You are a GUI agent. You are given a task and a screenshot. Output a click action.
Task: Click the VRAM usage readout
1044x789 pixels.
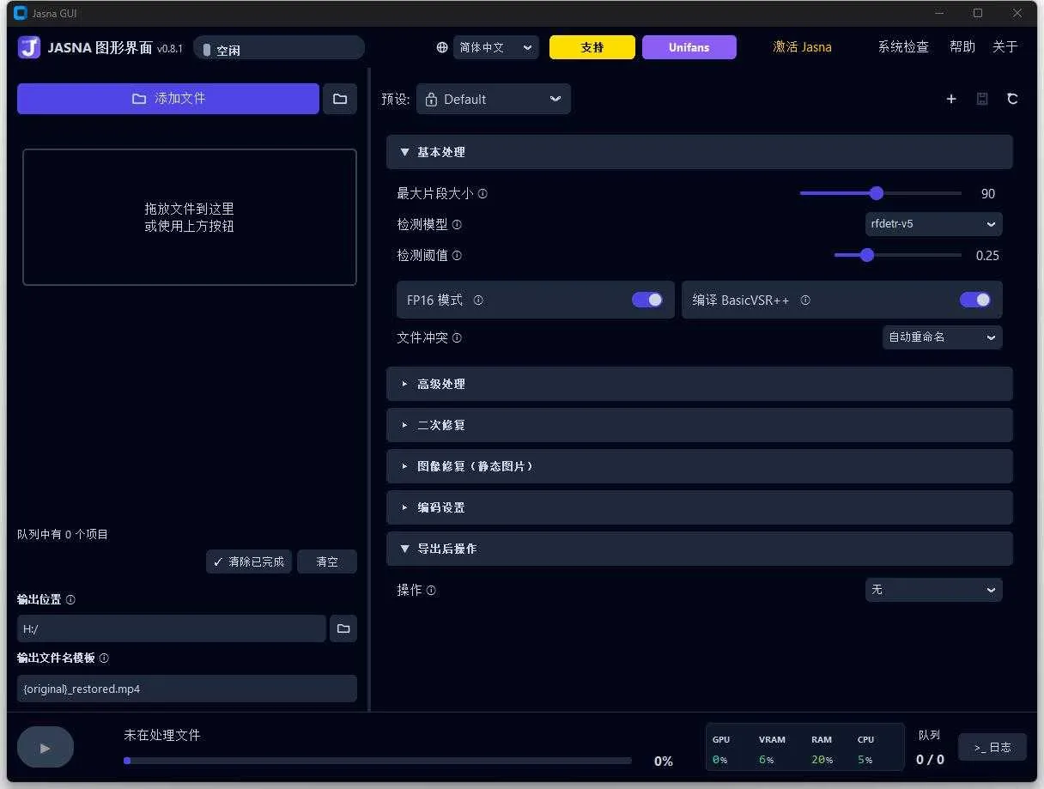772,750
